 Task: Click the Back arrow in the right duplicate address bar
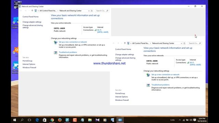pyautogui.click(x=114, y=43)
